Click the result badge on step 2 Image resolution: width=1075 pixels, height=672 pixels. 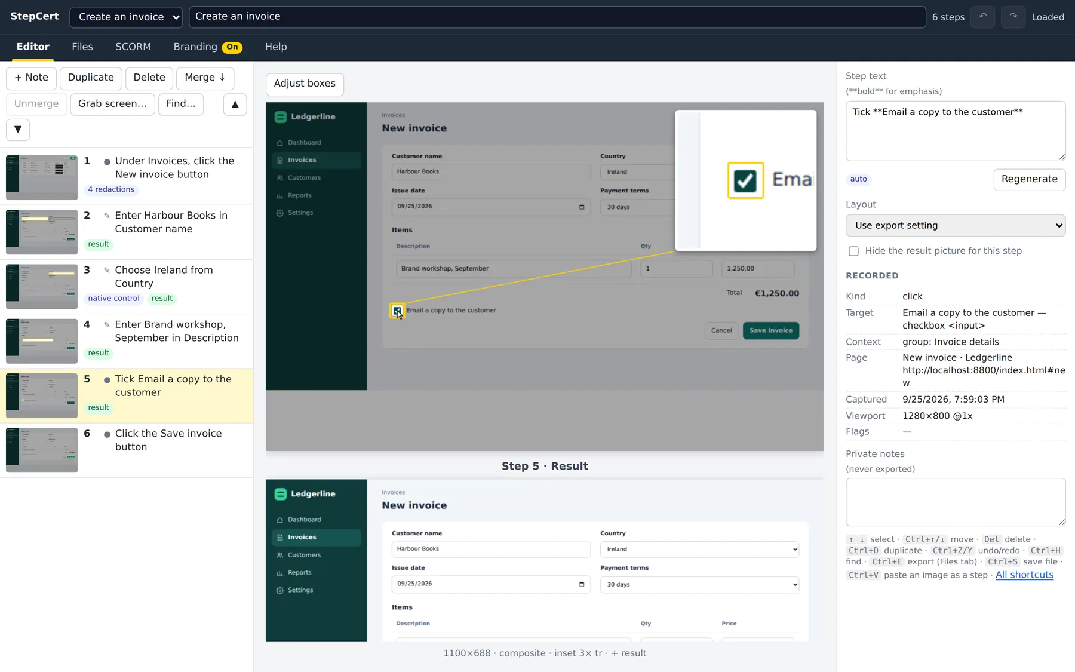pos(99,244)
